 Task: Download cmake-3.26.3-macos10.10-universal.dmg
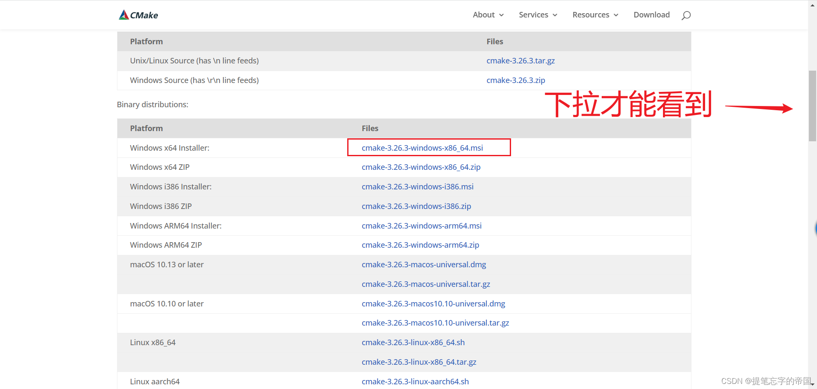433,304
